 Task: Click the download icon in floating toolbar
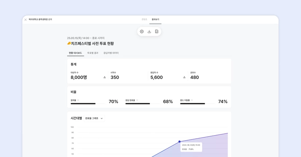[149, 32]
